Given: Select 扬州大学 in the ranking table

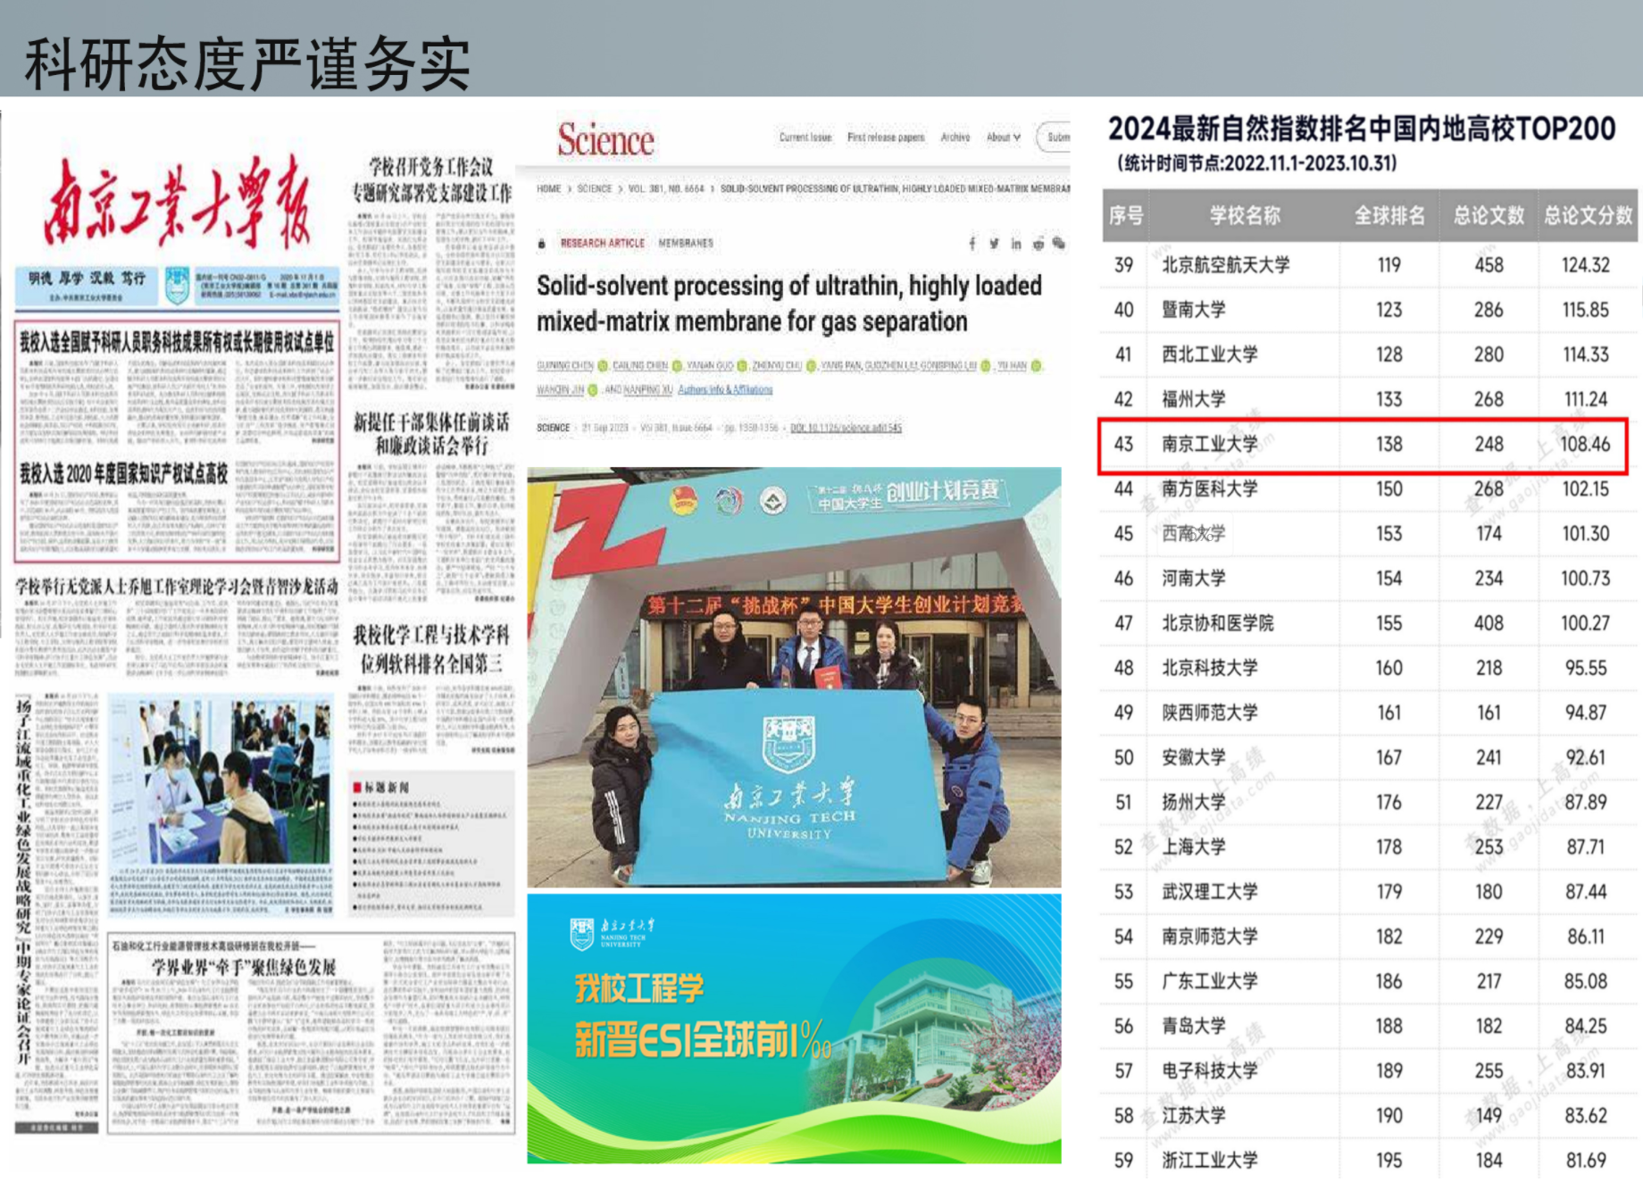Looking at the screenshot, I should 1193,802.
